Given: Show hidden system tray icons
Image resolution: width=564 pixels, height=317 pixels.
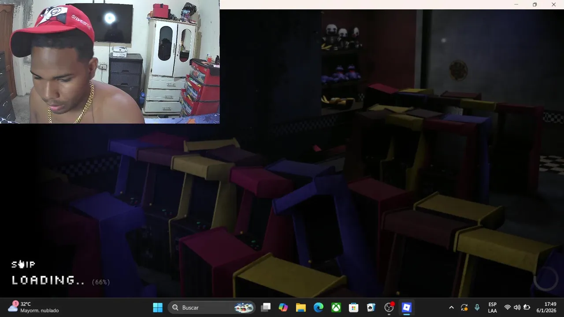Looking at the screenshot, I should pyautogui.click(x=451, y=307).
